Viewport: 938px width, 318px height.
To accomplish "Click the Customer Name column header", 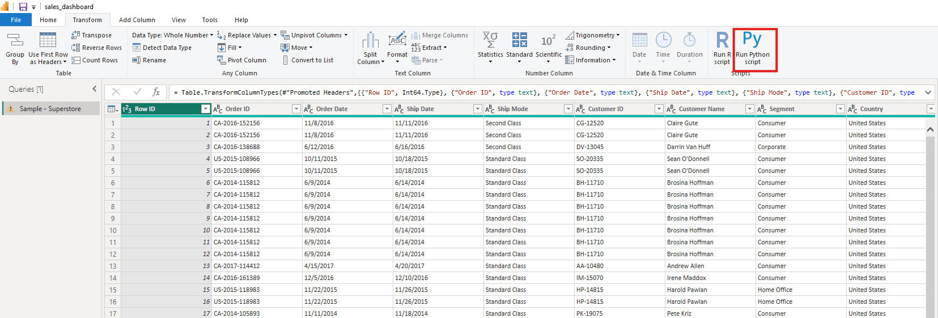I will (710, 109).
